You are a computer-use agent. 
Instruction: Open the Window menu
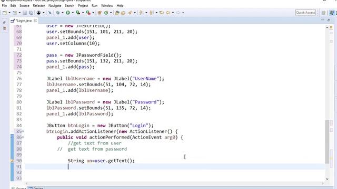click(107, 6)
